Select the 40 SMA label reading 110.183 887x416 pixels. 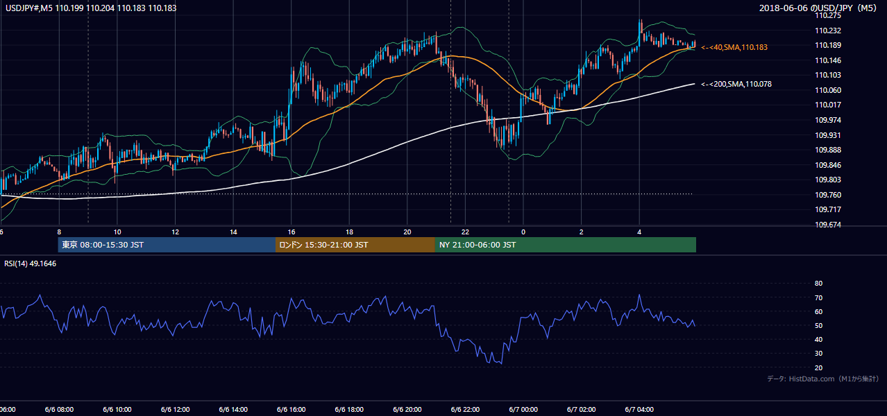point(734,47)
